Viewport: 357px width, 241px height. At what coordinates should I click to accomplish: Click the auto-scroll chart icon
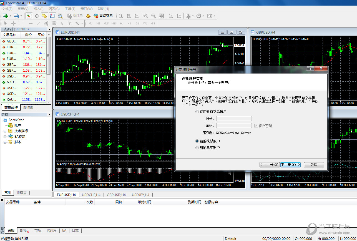(x=171, y=16)
